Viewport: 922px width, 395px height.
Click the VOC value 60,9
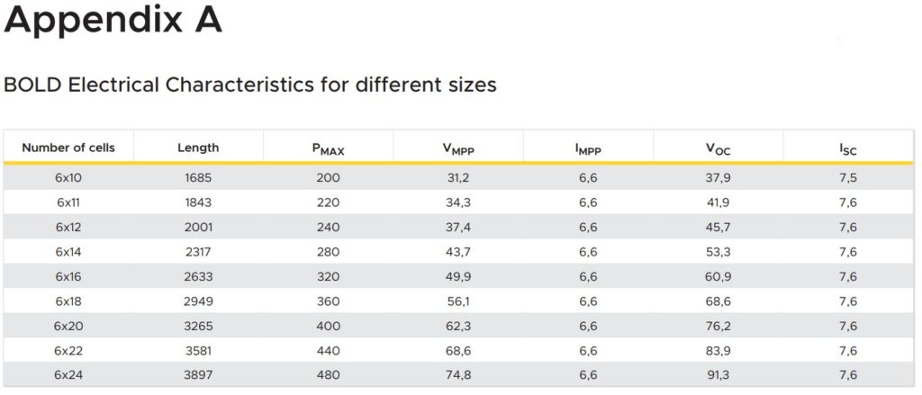coord(718,276)
